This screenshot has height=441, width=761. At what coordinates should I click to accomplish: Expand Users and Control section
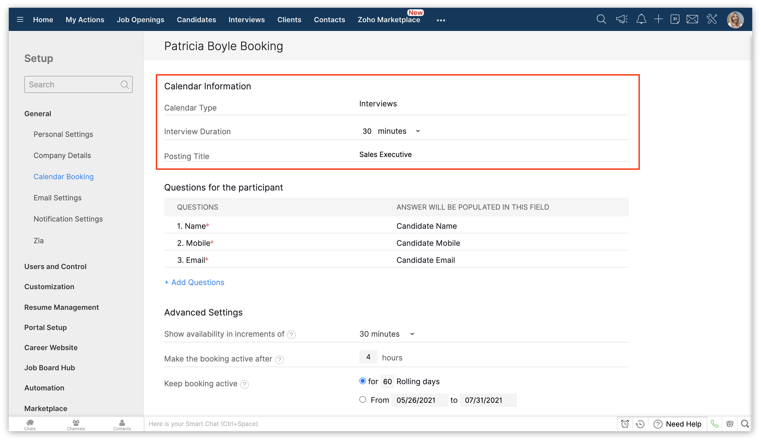pyautogui.click(x=55, y=266)
